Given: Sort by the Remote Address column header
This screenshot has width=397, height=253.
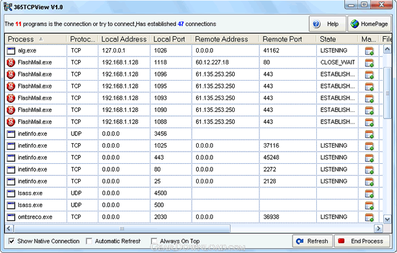Looking at the screenshot, I should (226, 39).
